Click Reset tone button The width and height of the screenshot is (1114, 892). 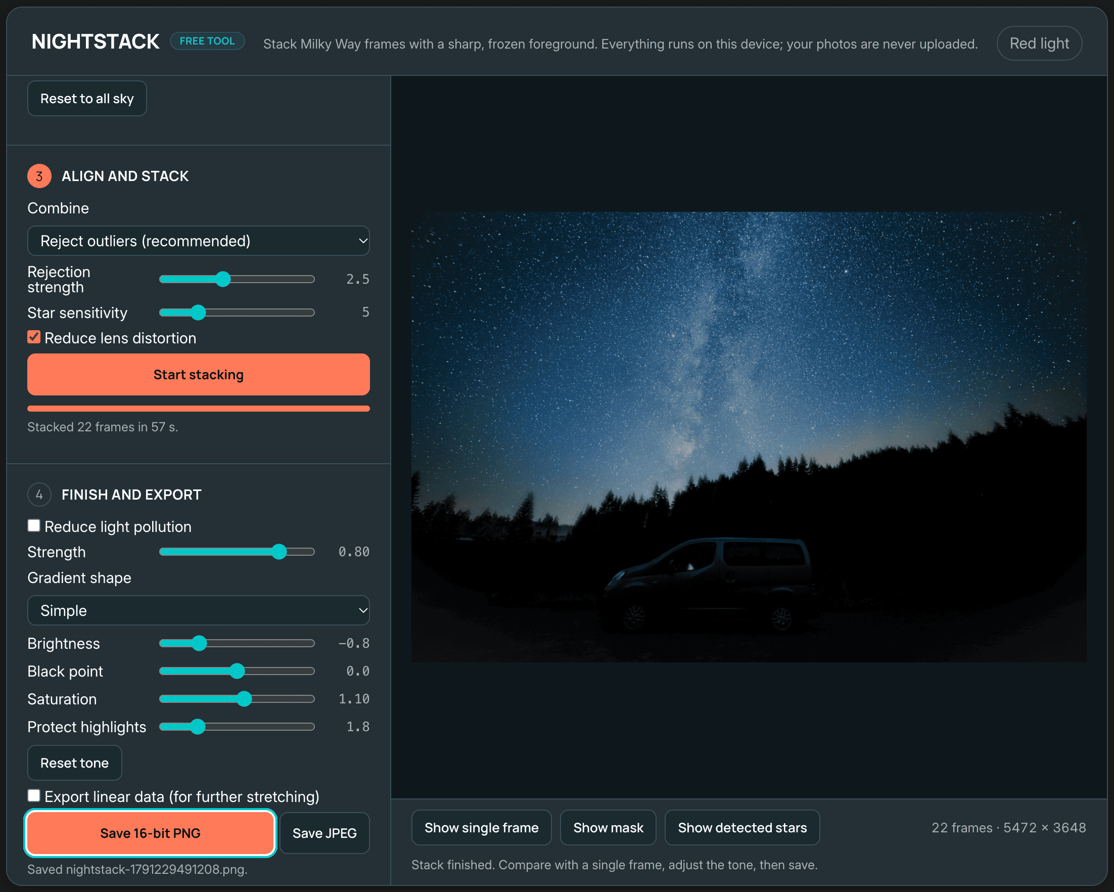74,763
